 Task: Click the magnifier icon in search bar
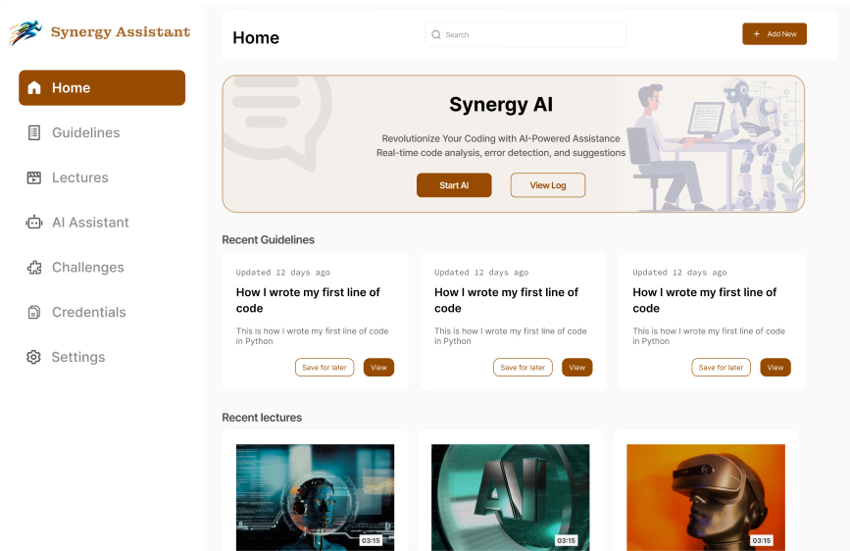[x=436, y=35]
